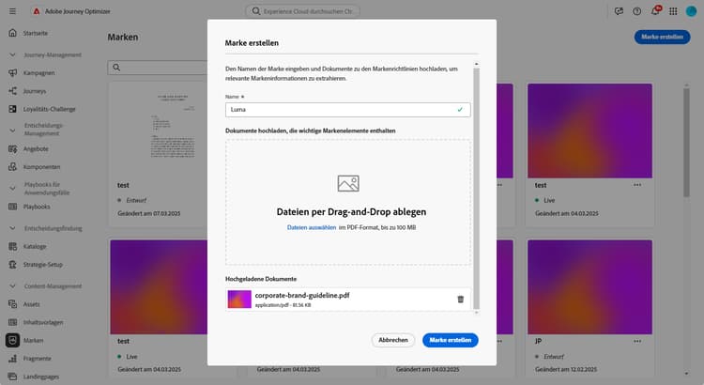The image size is (704, 385).
Task: Click the drag-and-drop upload area heading
Action: (352, 212)
